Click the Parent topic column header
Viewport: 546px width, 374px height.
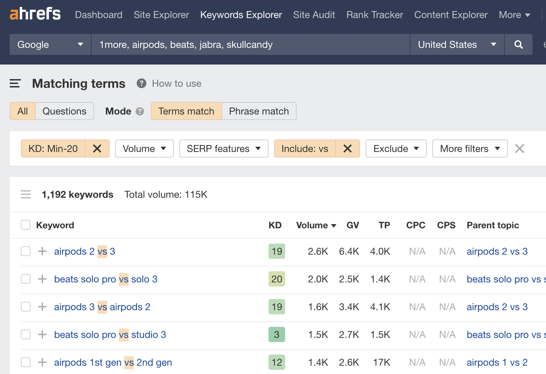(493, 225)
